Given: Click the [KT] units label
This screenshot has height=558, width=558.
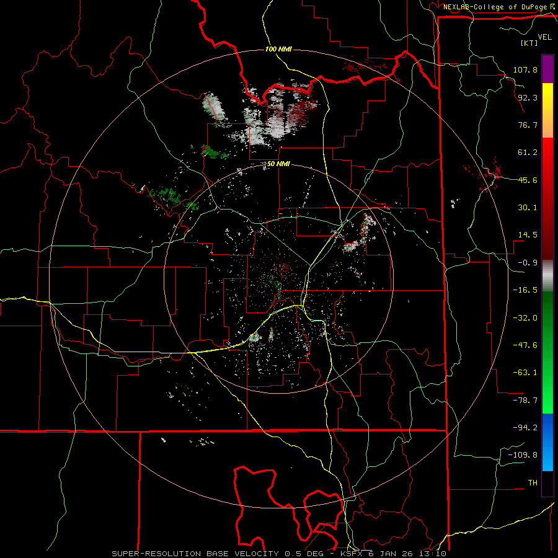Looking at the screenshot, I should point(529,43).
